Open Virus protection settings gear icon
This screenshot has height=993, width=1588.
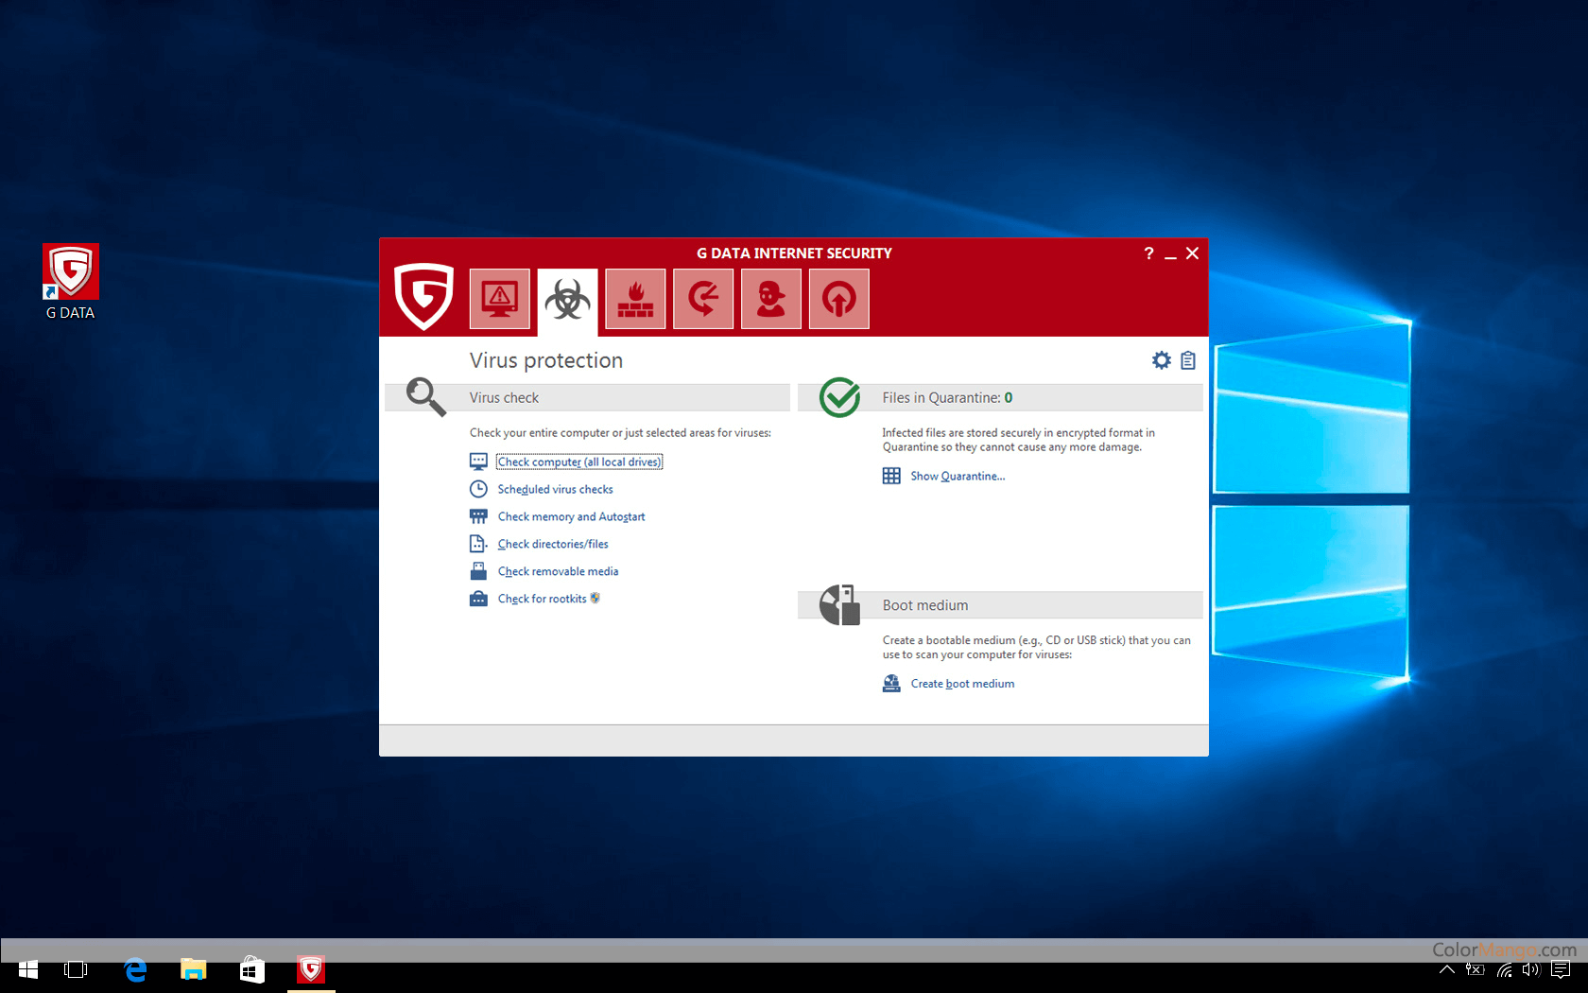coord(1162,360)
